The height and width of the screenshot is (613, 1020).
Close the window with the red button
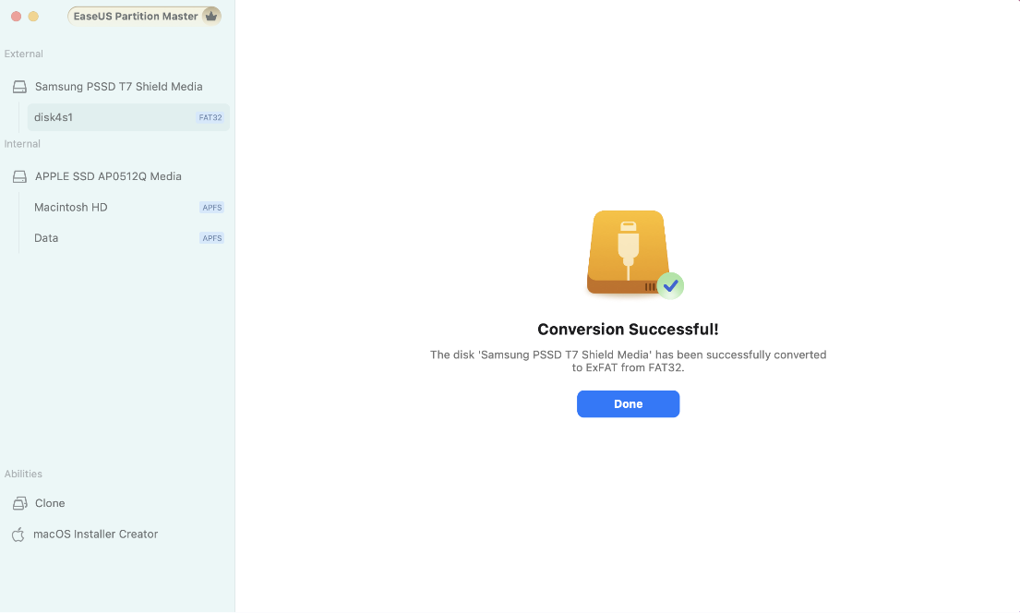(17, 17)
